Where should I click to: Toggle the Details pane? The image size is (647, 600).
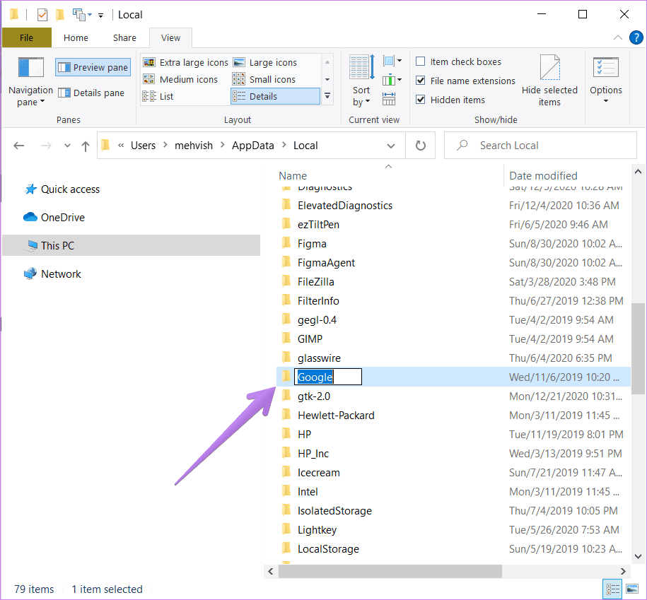coord(91,93)
